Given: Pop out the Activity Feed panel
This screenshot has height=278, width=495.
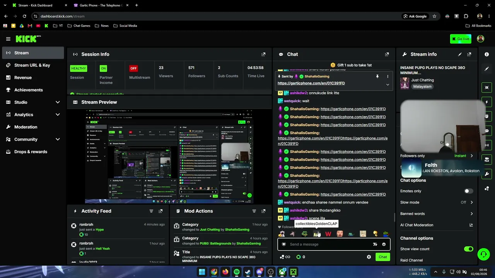Looking at the screenshot, I should [160, 211].
